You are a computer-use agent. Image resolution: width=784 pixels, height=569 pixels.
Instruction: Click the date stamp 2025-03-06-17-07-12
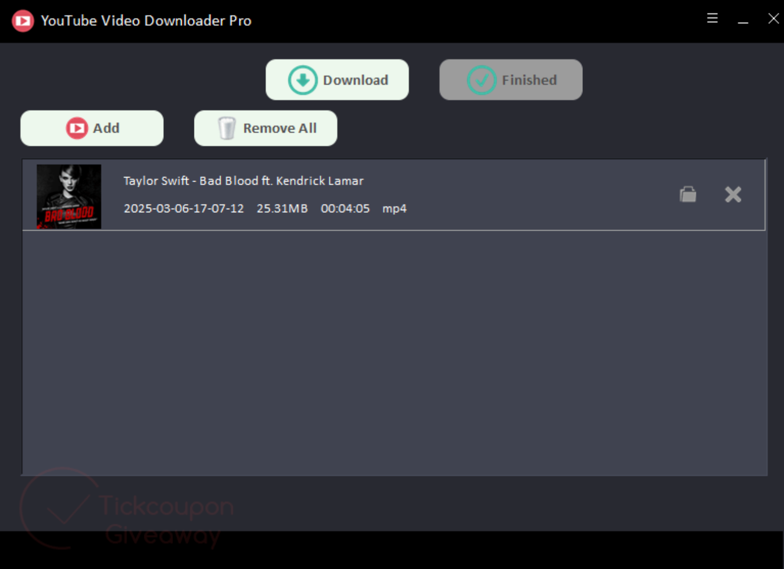pos(183,208)
